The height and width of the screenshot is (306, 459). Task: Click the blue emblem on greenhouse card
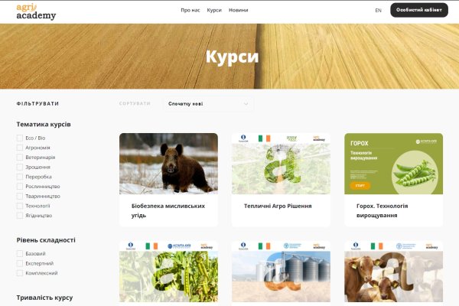click(243, 138)
